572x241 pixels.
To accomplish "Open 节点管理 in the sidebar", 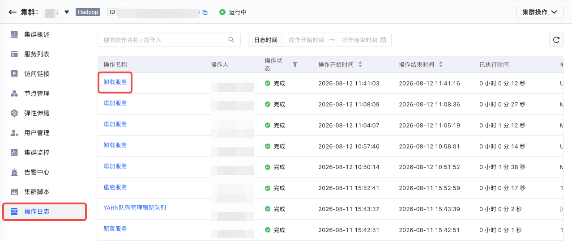I will (37, 93).
